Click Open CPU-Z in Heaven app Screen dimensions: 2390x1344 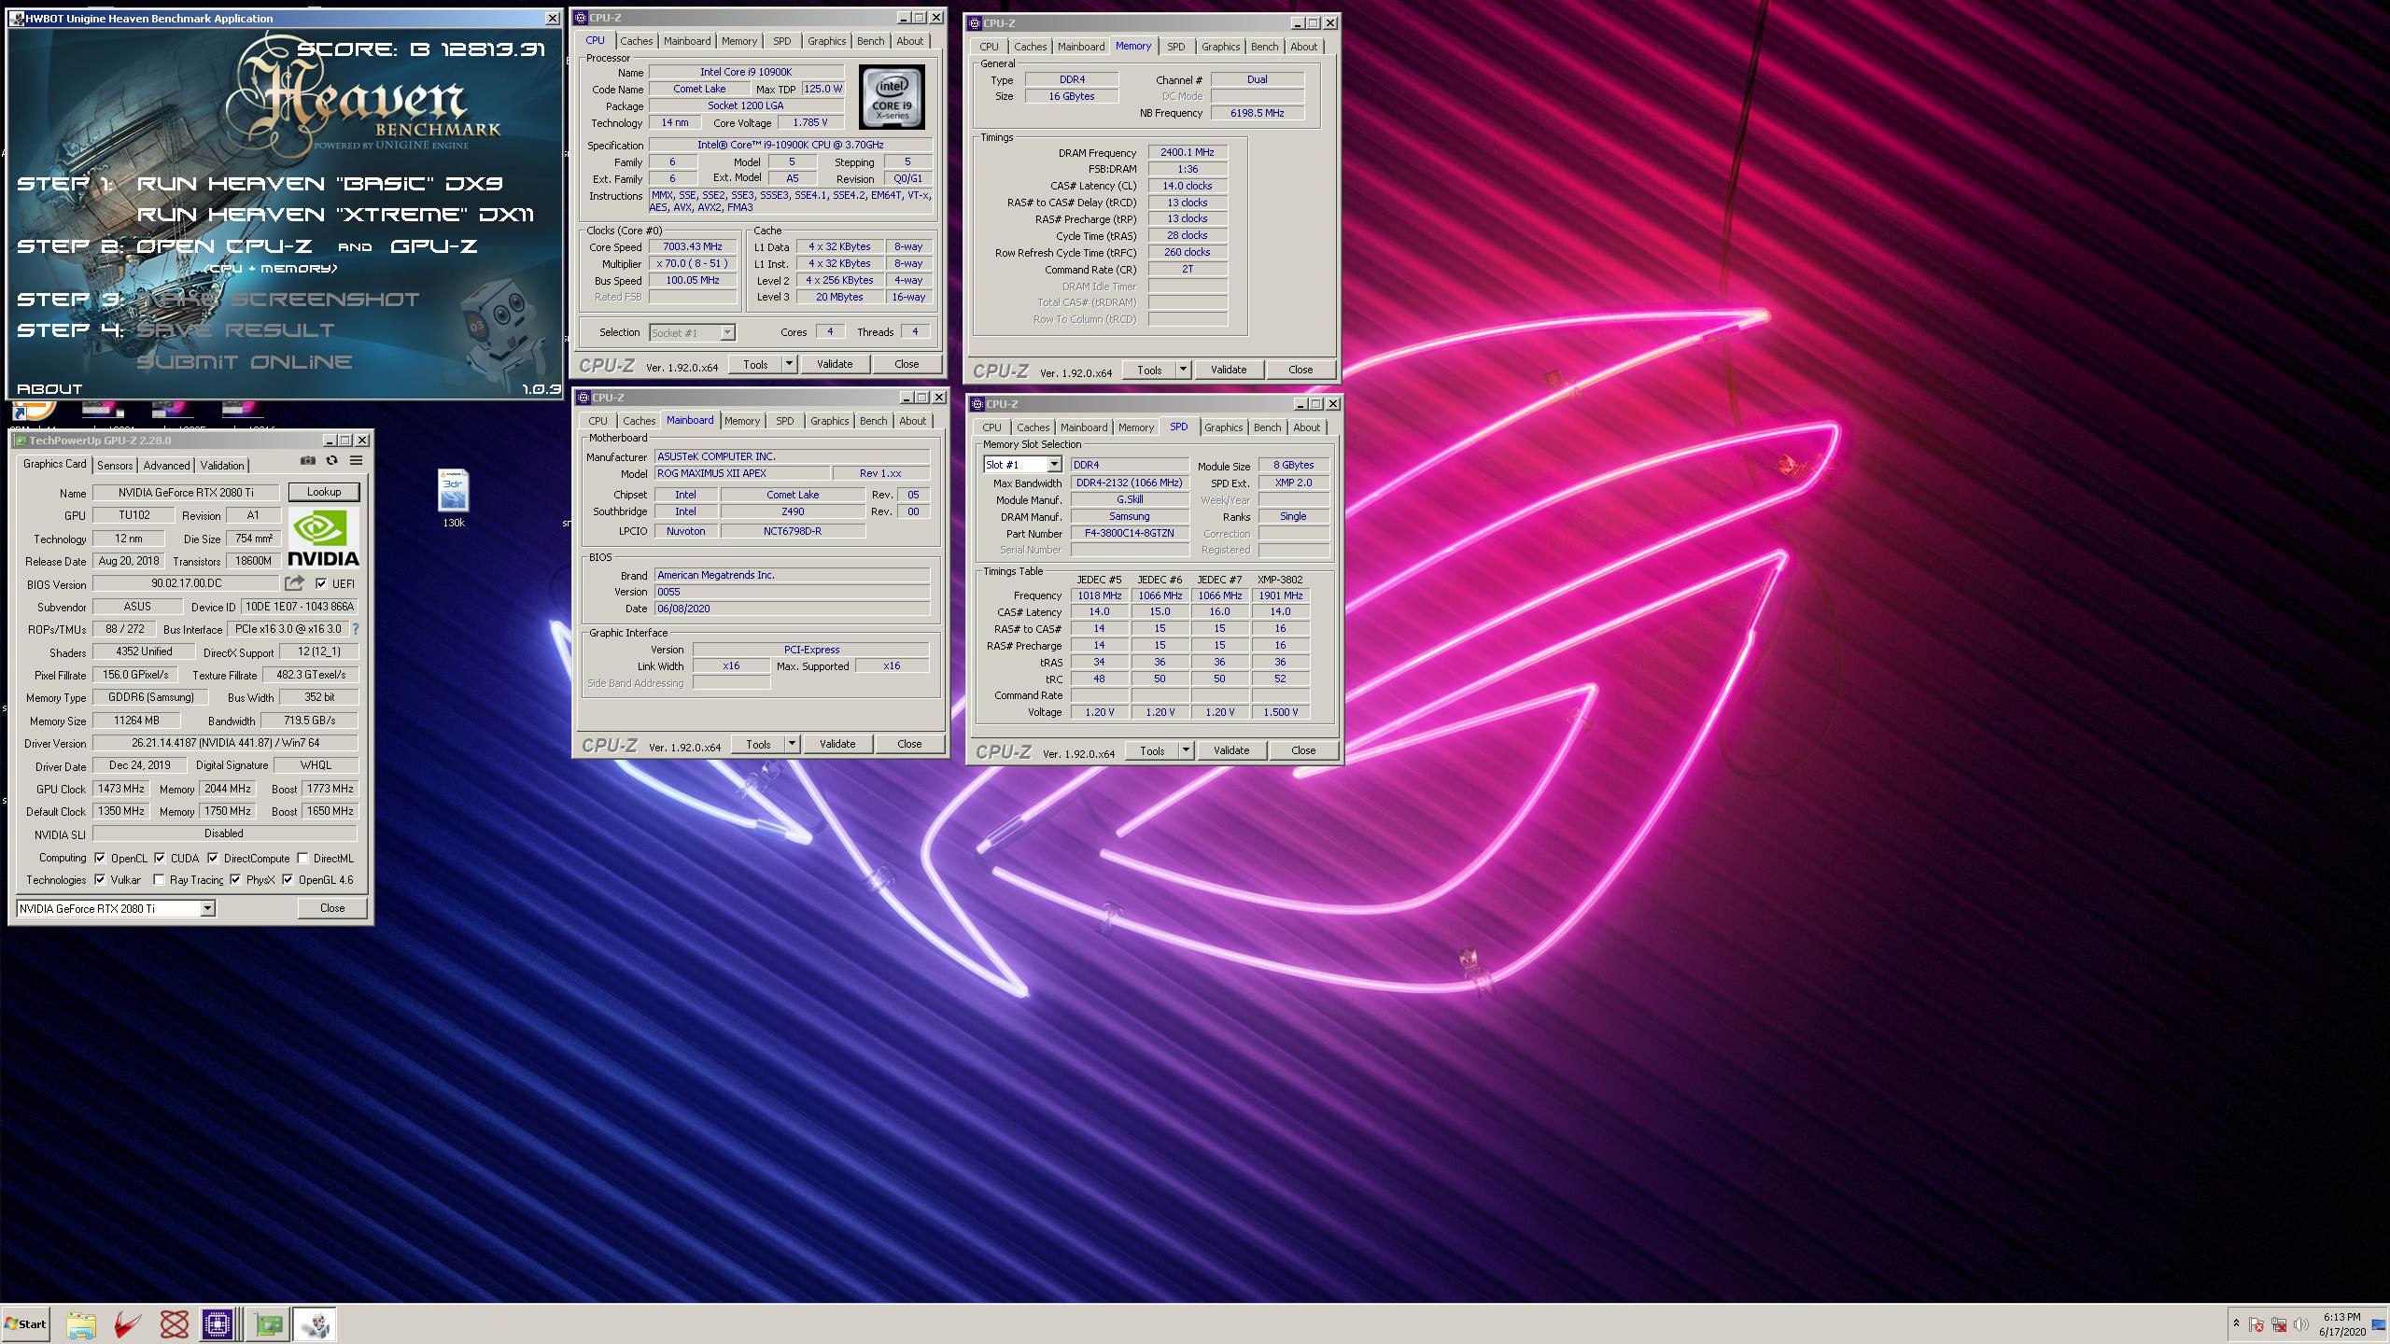pos(224,246)
